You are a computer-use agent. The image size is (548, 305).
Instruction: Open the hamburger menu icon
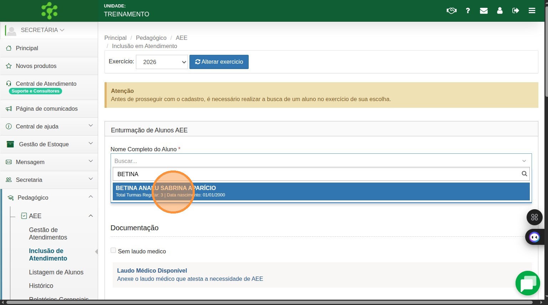click(x=532, y=11)
